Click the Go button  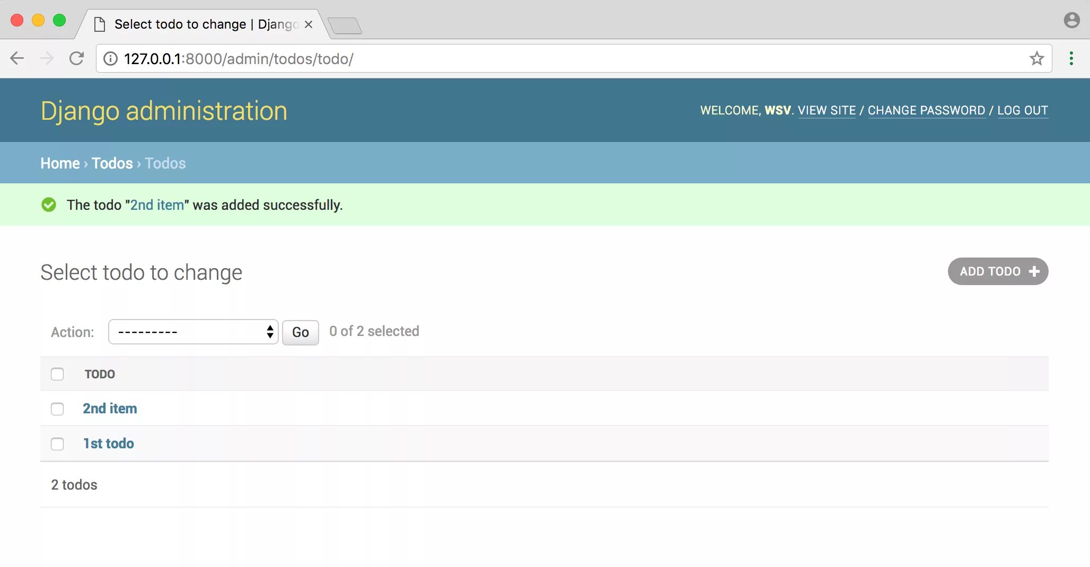coord(301,332)
